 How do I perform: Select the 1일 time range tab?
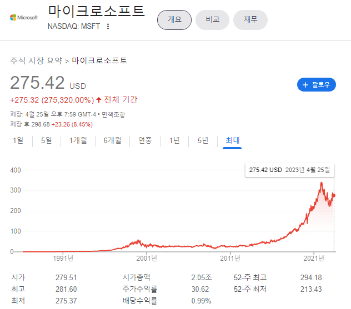pos(18,141)
